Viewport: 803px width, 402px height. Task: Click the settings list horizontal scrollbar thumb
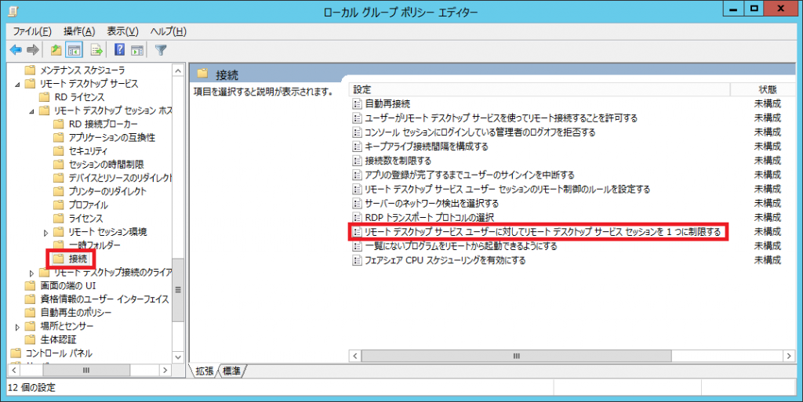tap(516, 356)
